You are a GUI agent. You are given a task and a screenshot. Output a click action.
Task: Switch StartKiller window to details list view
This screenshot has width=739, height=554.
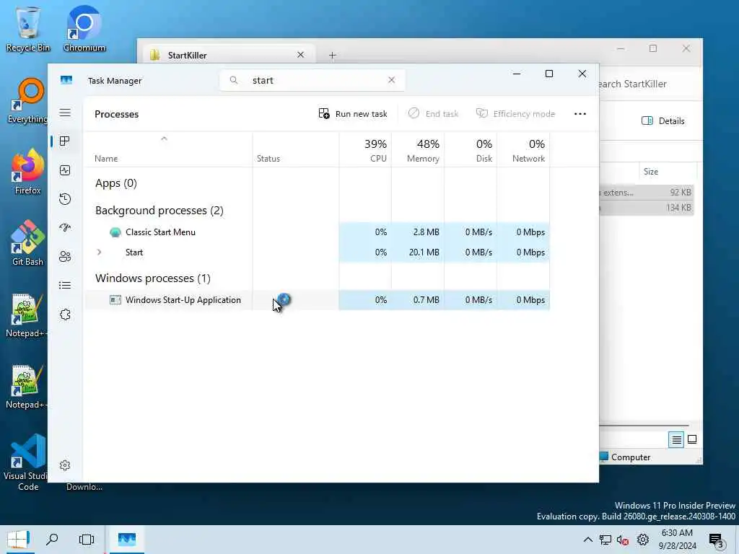pos(675,439)
